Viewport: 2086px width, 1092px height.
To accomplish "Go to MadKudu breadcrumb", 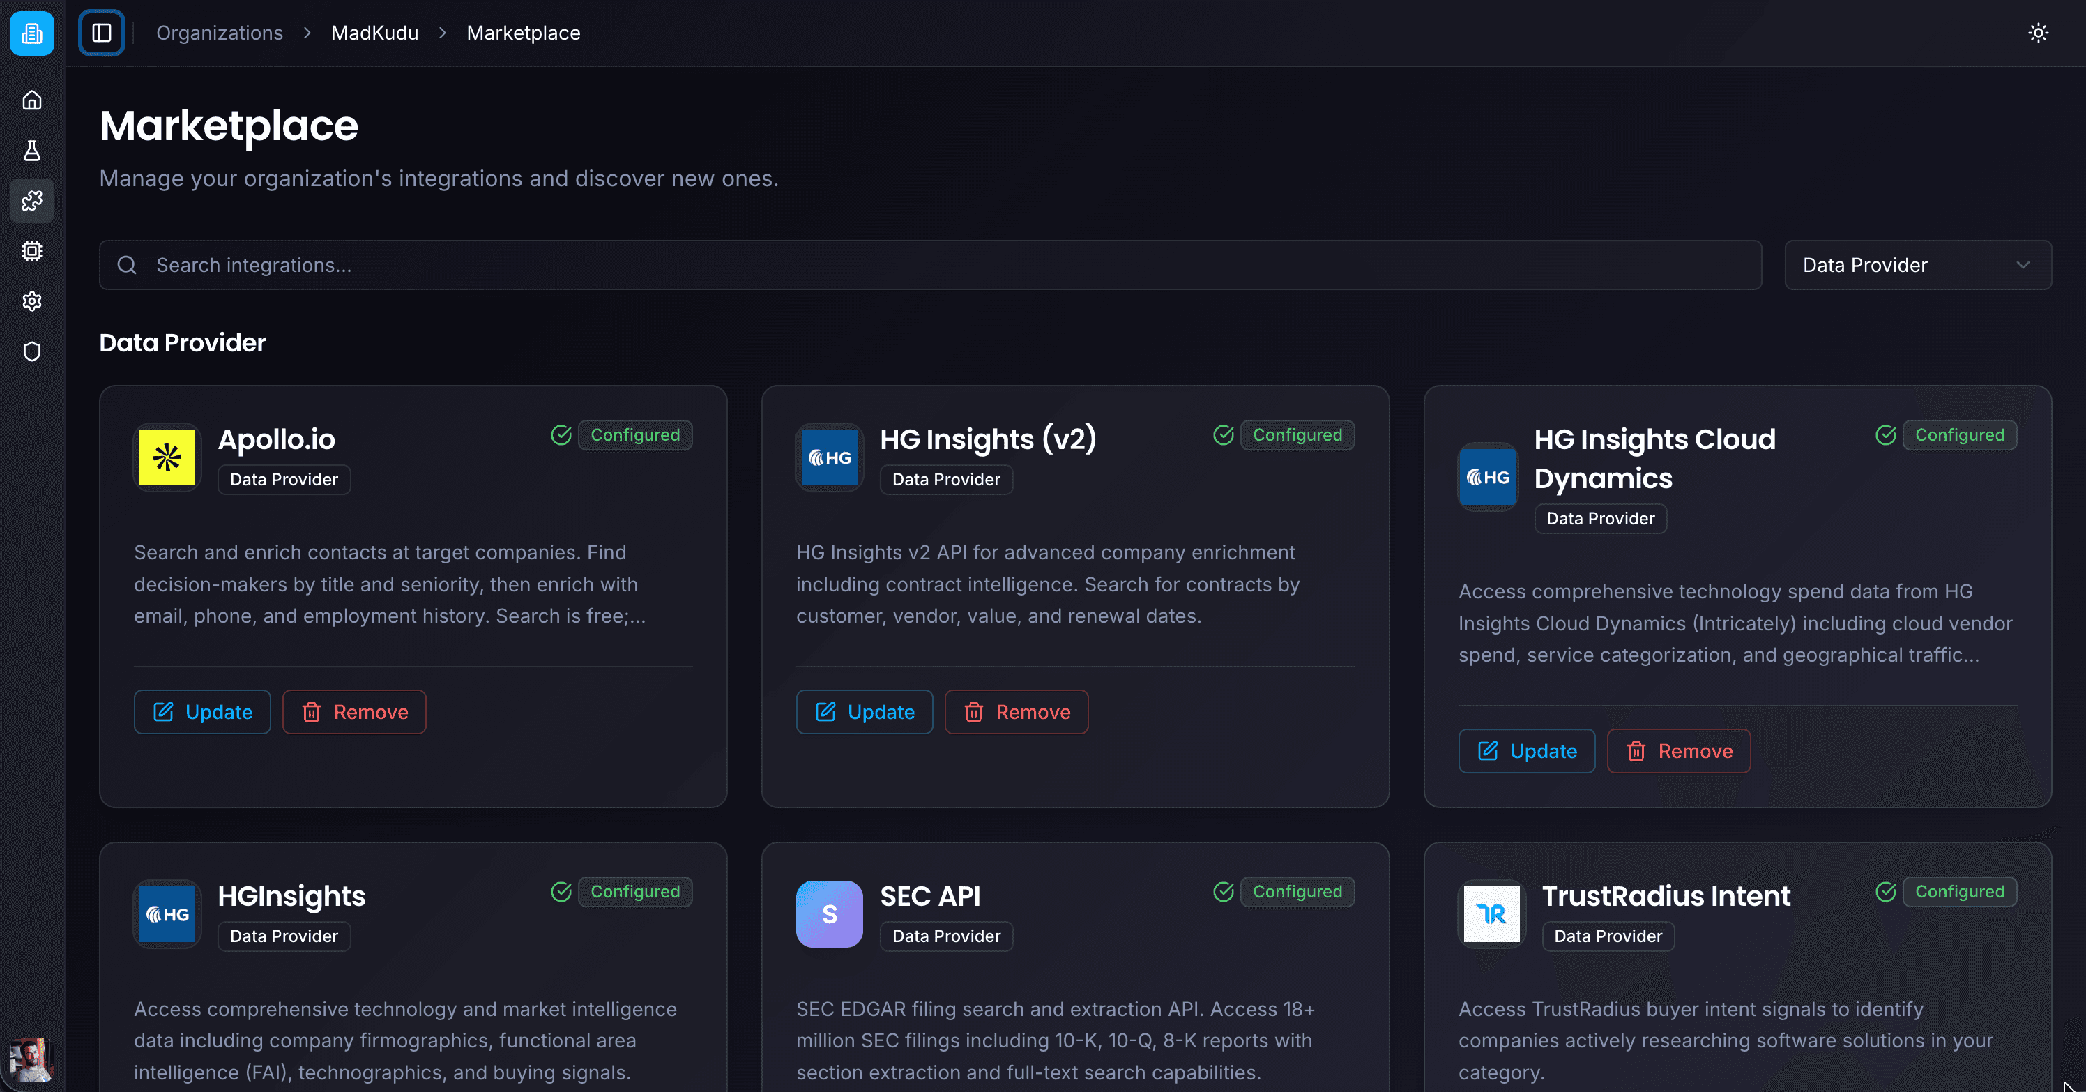I will pos(375,33).
